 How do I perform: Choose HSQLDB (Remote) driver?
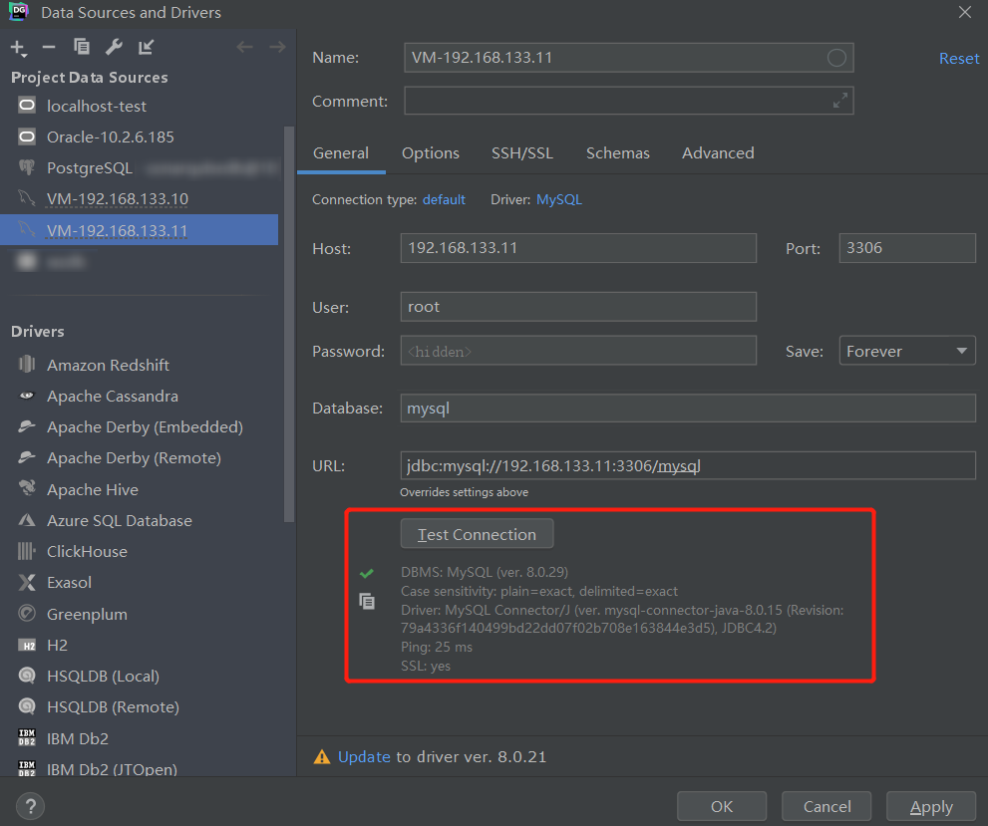(140, 707)
